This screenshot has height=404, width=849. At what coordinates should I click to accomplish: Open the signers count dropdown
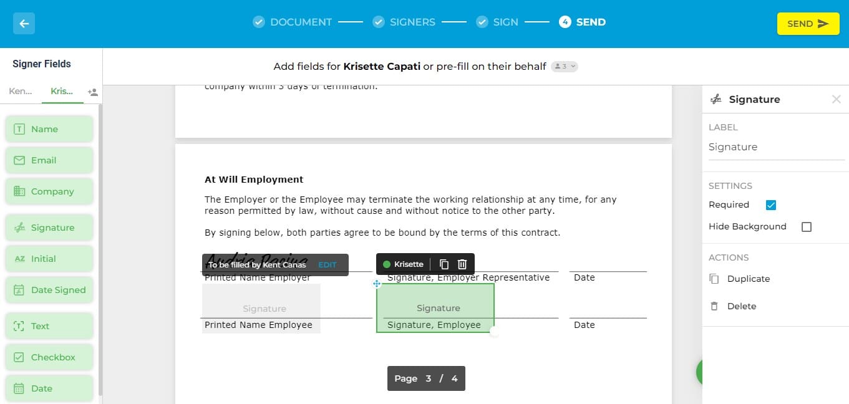tap(565, 66)
